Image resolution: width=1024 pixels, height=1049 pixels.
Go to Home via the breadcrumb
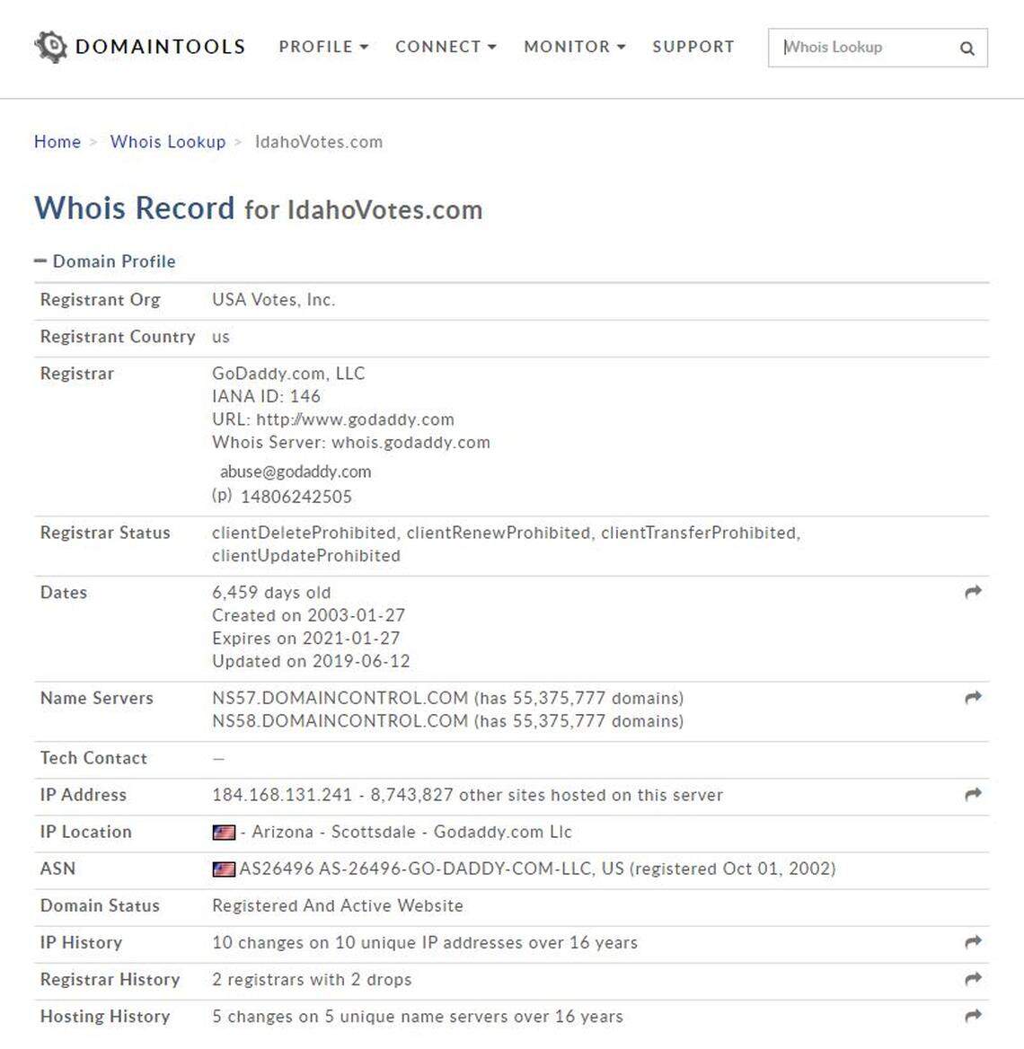tap(57, 141)
